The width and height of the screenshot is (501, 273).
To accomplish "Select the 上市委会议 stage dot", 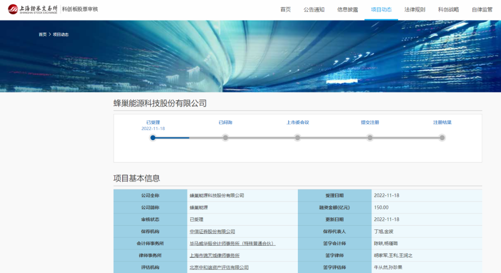I will click(x=297, y=137).
